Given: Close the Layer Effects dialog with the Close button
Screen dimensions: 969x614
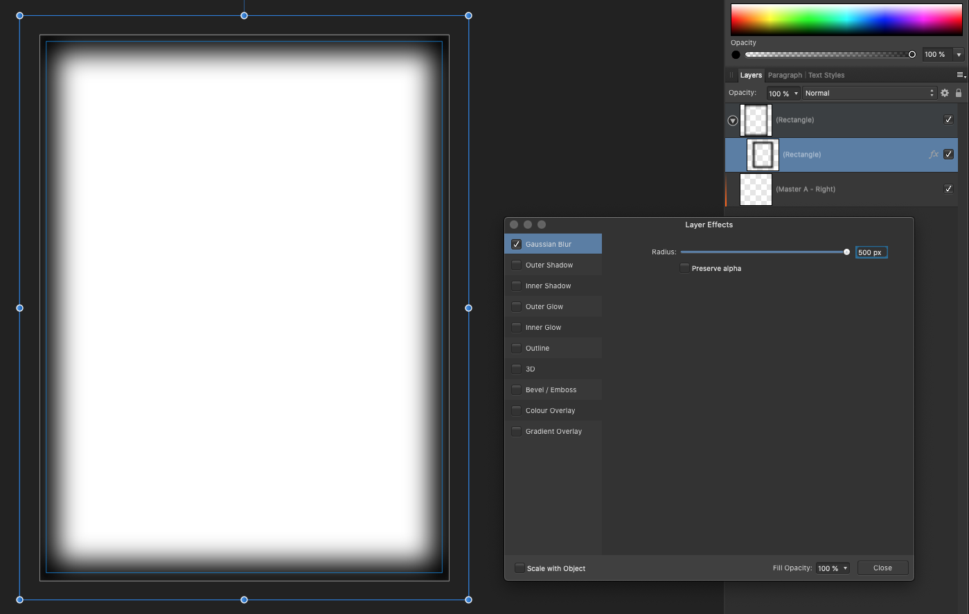Looking at the screenshot, I should point(882,568).
